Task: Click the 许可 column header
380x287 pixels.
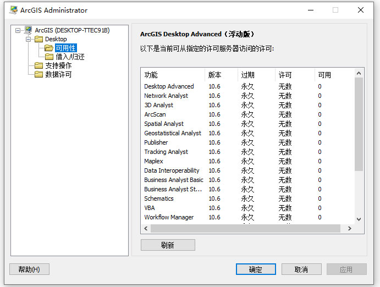Action: click(295, 75)
